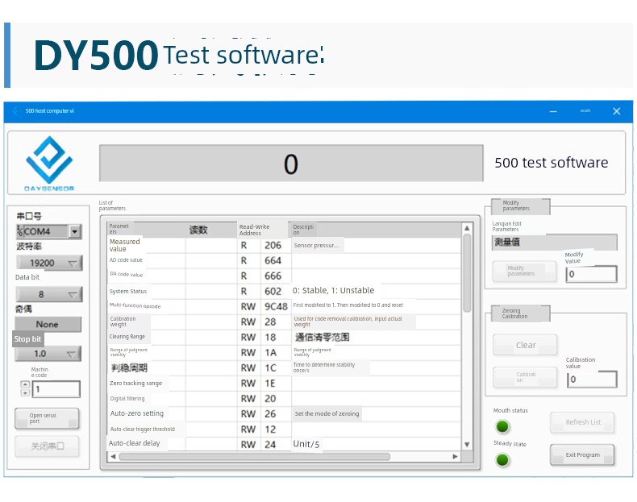Click the Open serial port button

47,418
